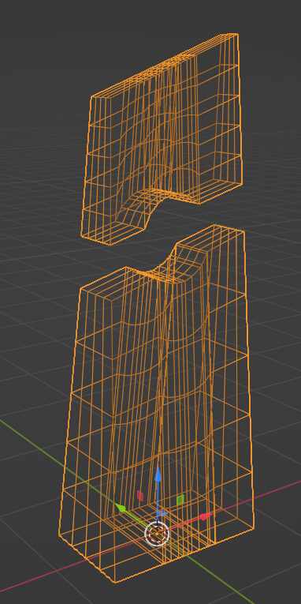
Task: Select the green XZ-plane gizmo square
Action: [180, 500]
